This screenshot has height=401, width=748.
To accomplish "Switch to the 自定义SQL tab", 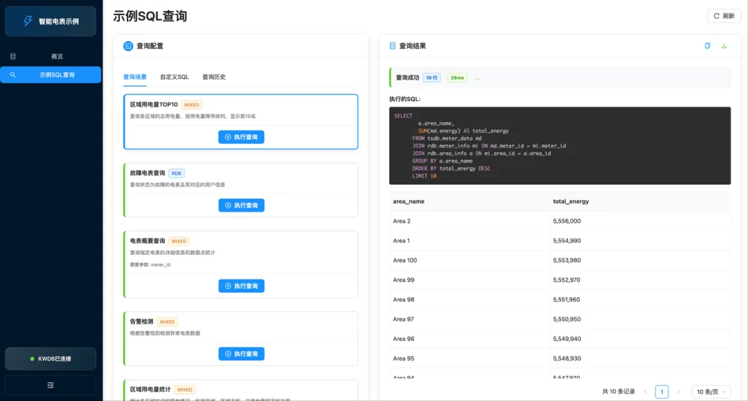I will pyautogui.click(x=174, y=77).
